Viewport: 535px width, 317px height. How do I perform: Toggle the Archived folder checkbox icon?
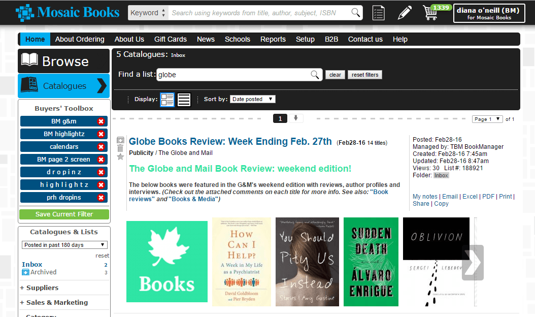pyautogui.click(x=25, y=272)
